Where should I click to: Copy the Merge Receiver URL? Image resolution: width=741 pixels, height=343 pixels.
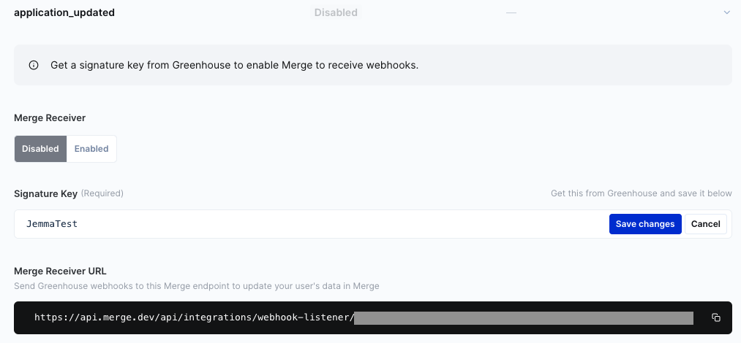(716, 317)
